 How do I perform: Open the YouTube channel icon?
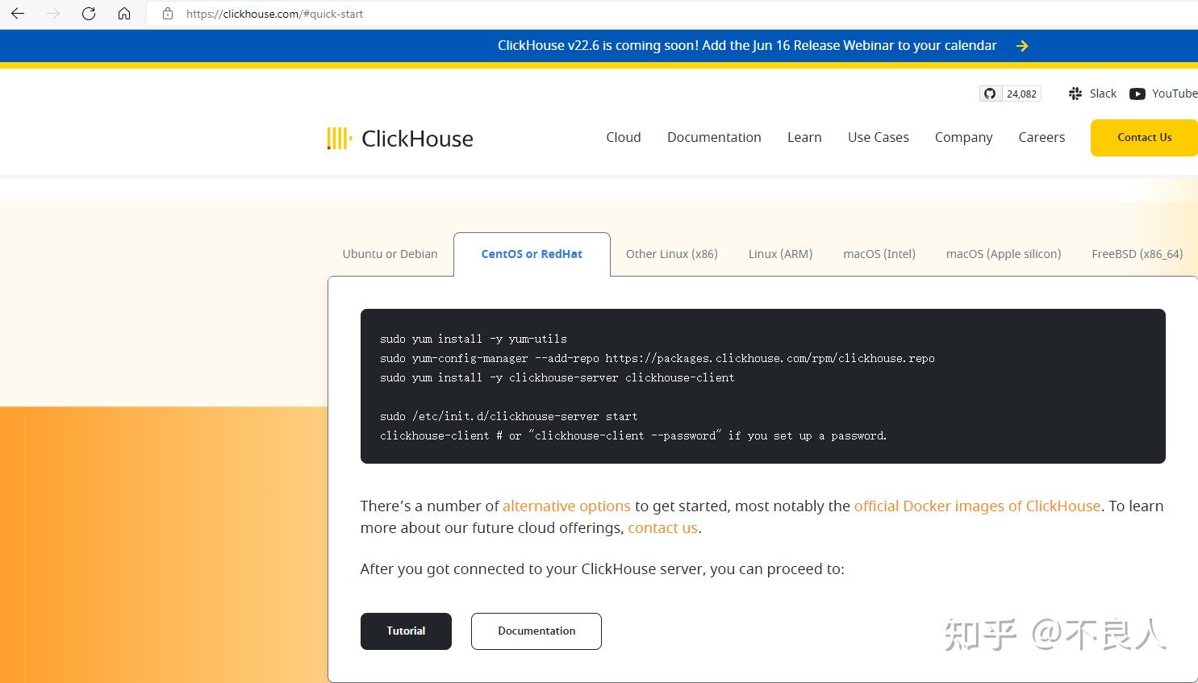[x=1137, y=93]
